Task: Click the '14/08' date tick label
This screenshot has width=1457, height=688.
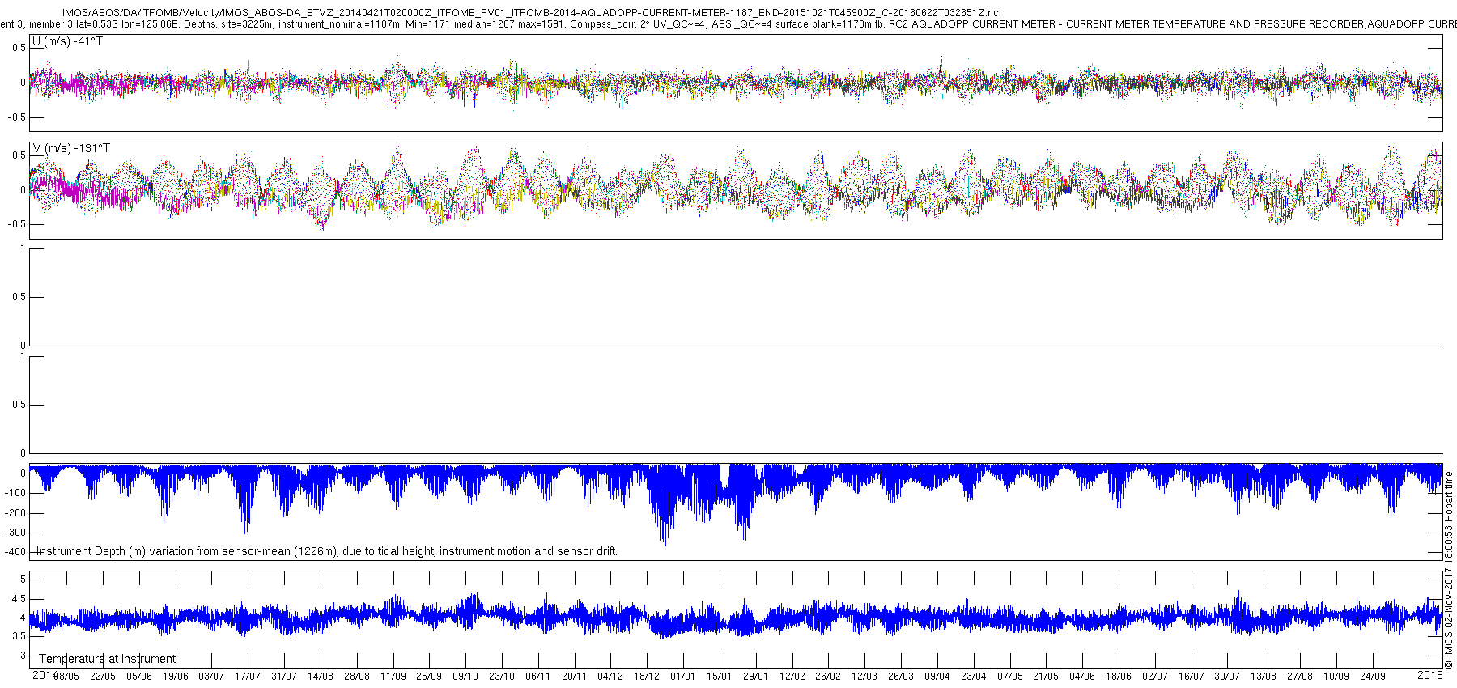Action: 321,677
